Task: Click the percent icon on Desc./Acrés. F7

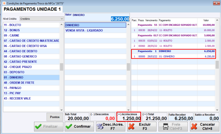Action: 100,126
